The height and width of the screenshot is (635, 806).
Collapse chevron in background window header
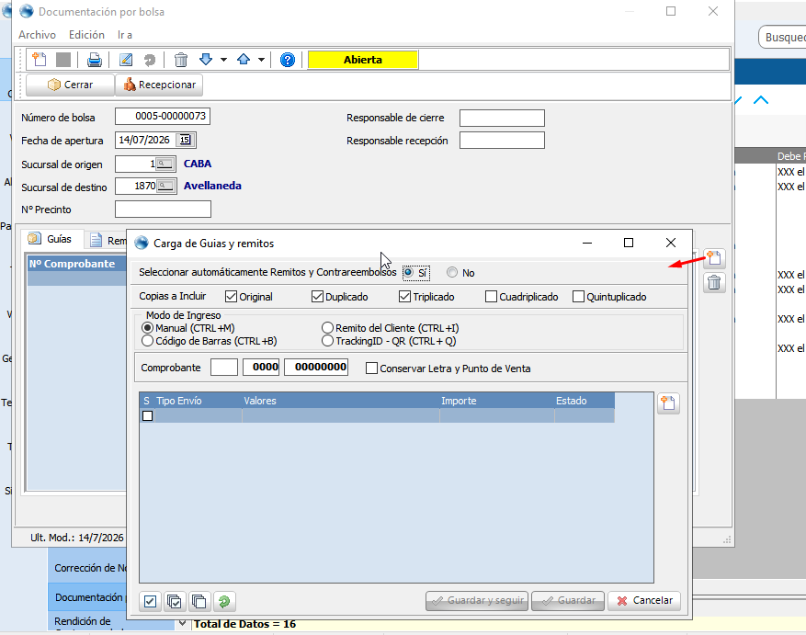coord(761,100)
